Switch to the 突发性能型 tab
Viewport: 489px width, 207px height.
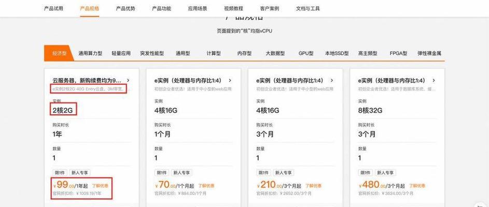152,53
